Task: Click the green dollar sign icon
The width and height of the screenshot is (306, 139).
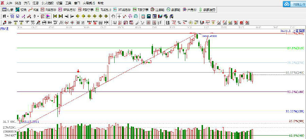Action: (x=201, y=9)
